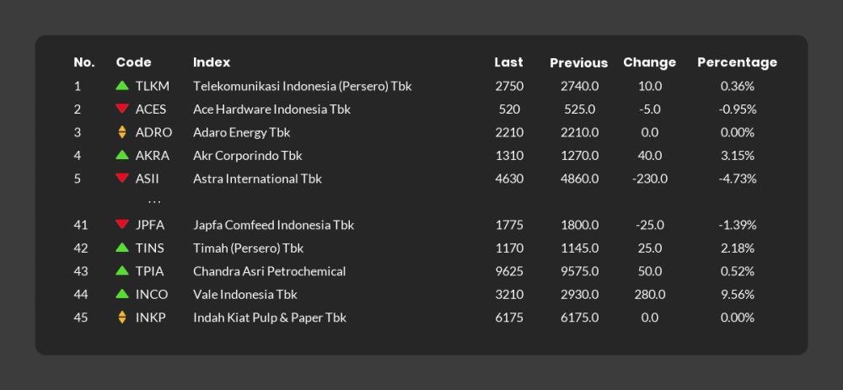
Task: Click the orange unchanged arrows beside INKP
Action: (x=122, y=318)
